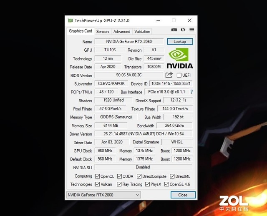Click the Default Clock row Boost 1200 MHz

182,159
